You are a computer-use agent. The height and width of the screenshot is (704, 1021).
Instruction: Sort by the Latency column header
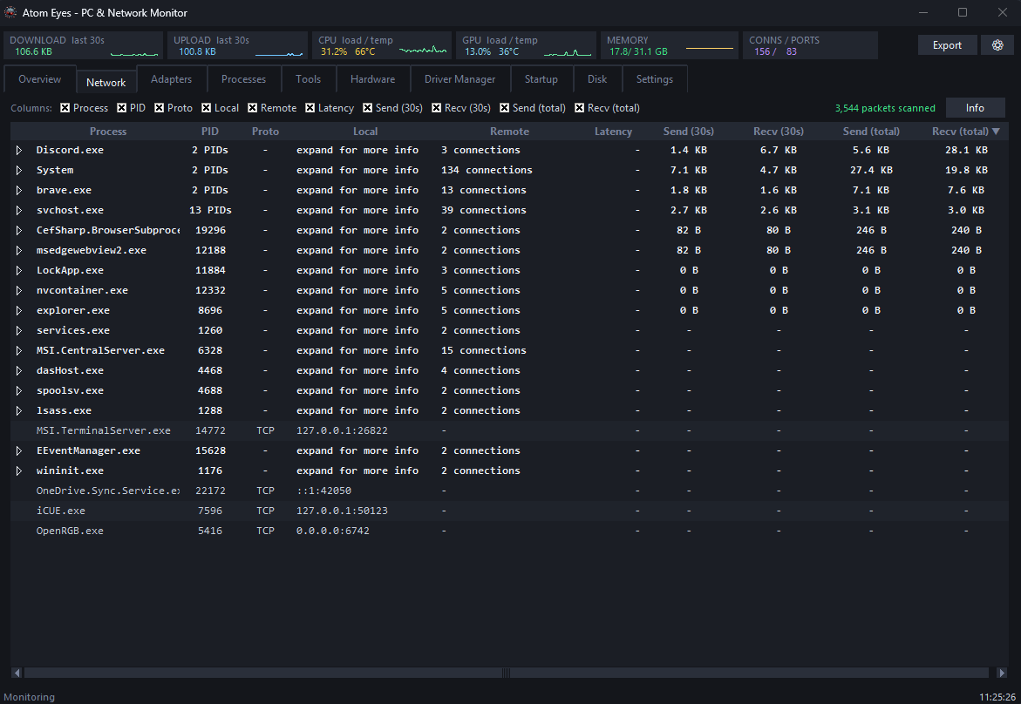[x=613, y=132]
